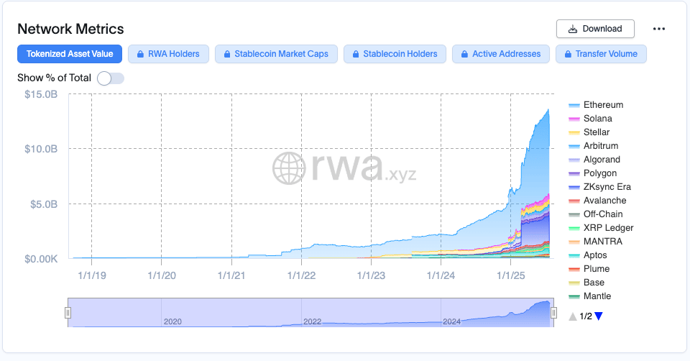Screen dimensions: 690x361
Task: Switch to the Active Addresses tab
Action: 501,54
